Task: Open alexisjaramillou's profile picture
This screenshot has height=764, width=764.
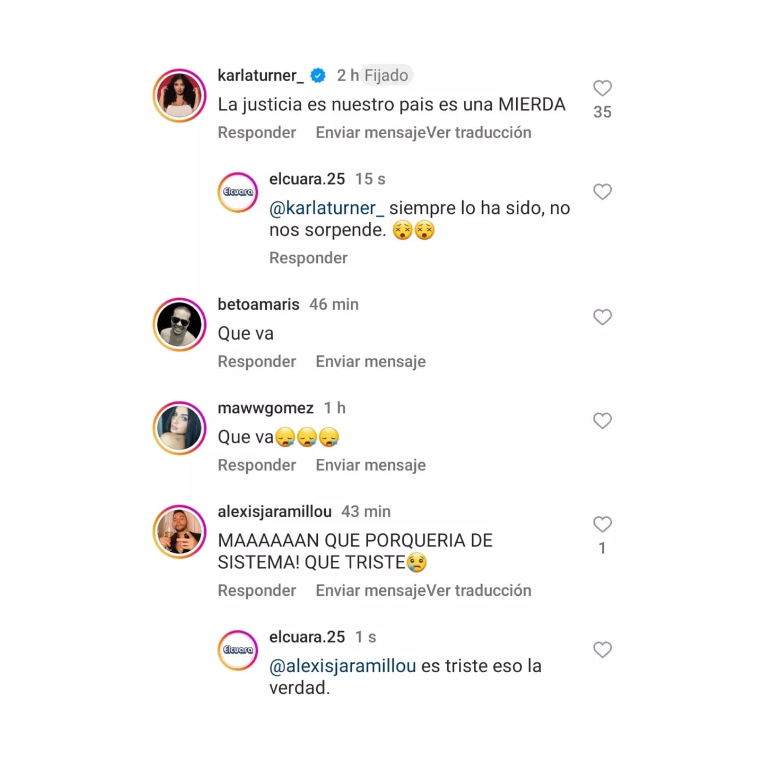Action: click(x=179, y=532)
